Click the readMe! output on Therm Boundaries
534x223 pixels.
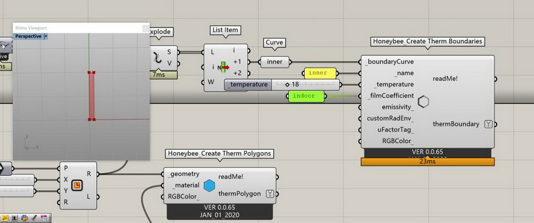pos(445,79)
